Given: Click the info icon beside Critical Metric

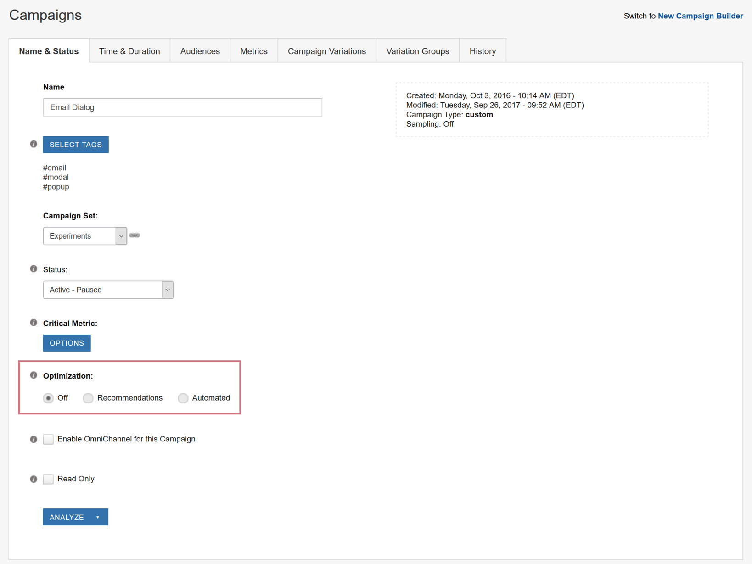Looking at the screenshot, I should (34, 323).
